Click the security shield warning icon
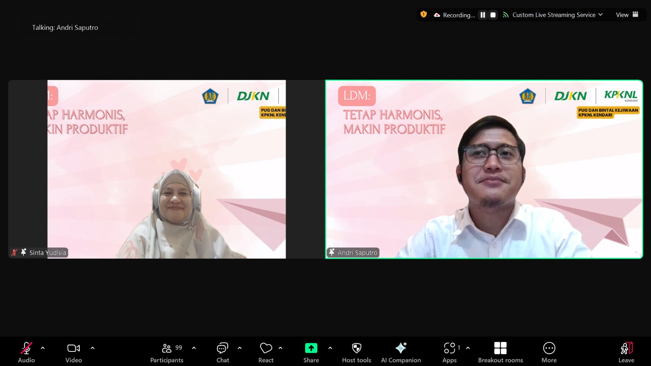This screenshot has width=651, height=366. 423,15
